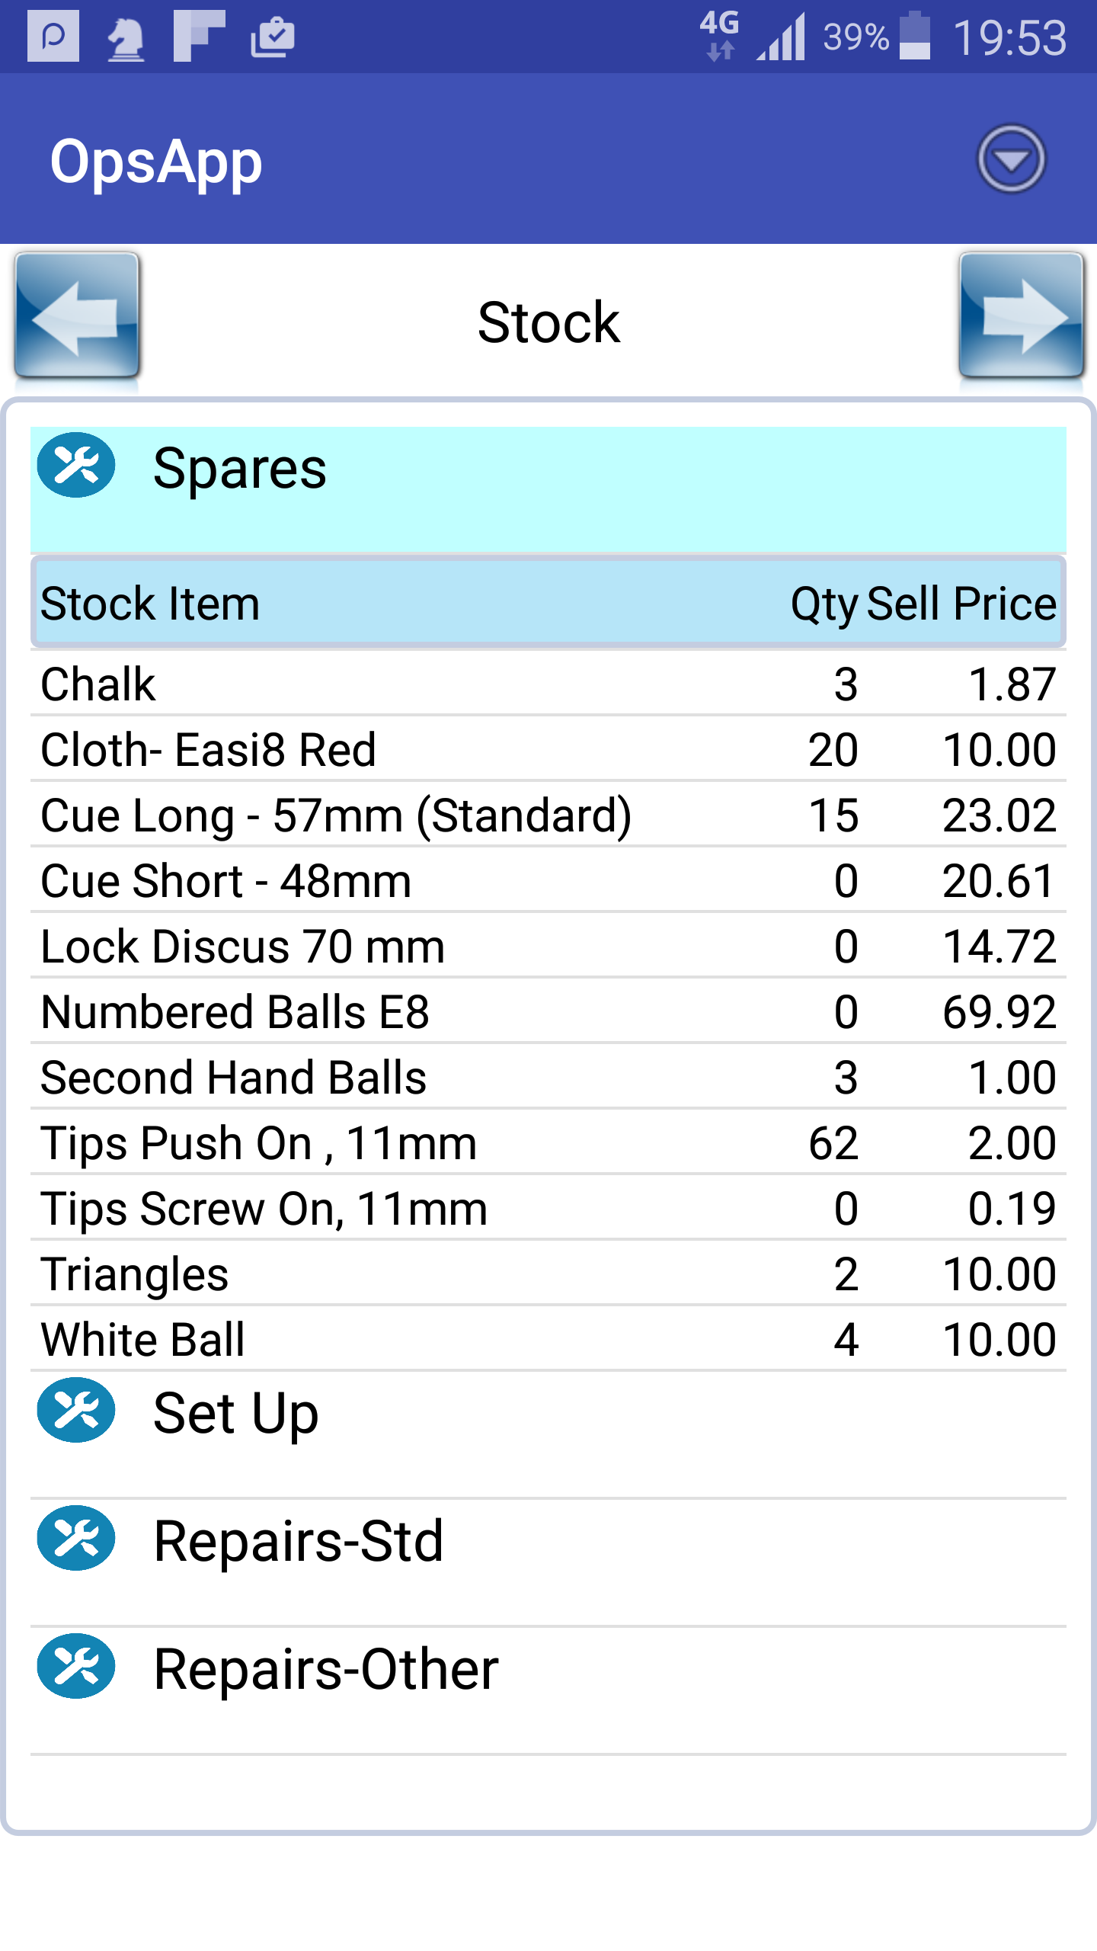
Task: Click the Sell Price column header
Action: point(961,604)
